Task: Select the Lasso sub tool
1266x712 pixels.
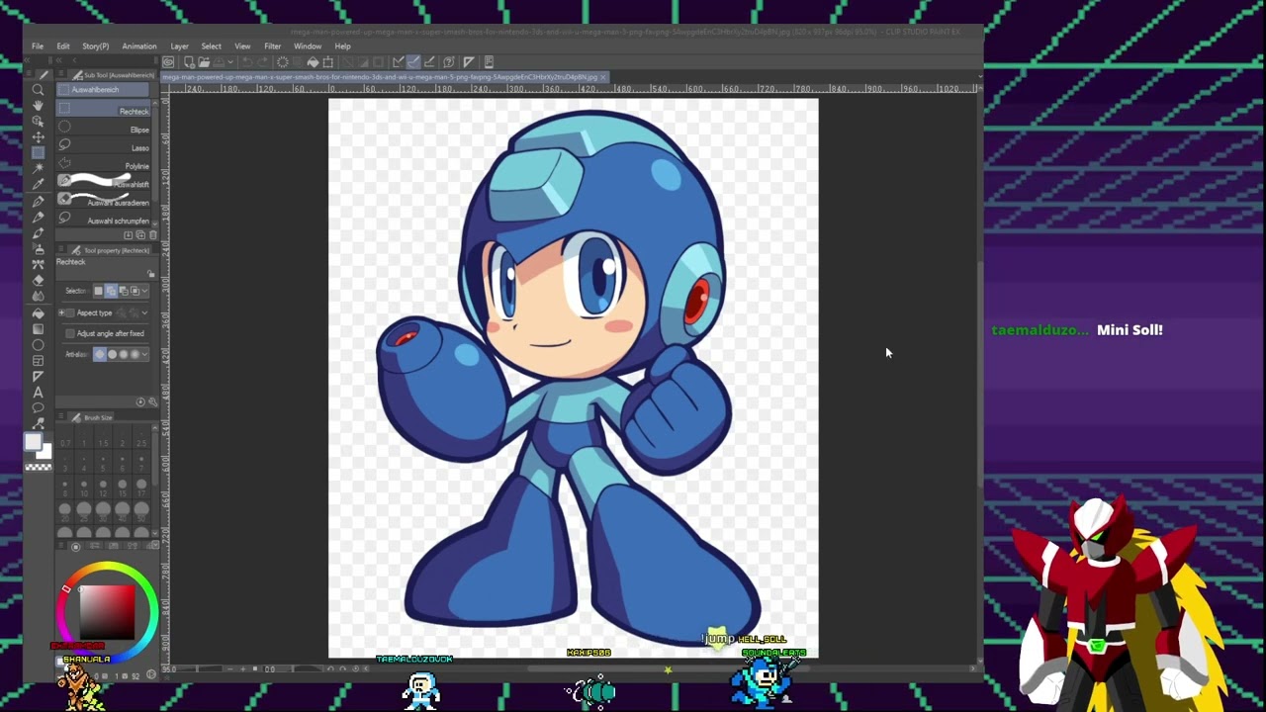Action: coord(103,144)
